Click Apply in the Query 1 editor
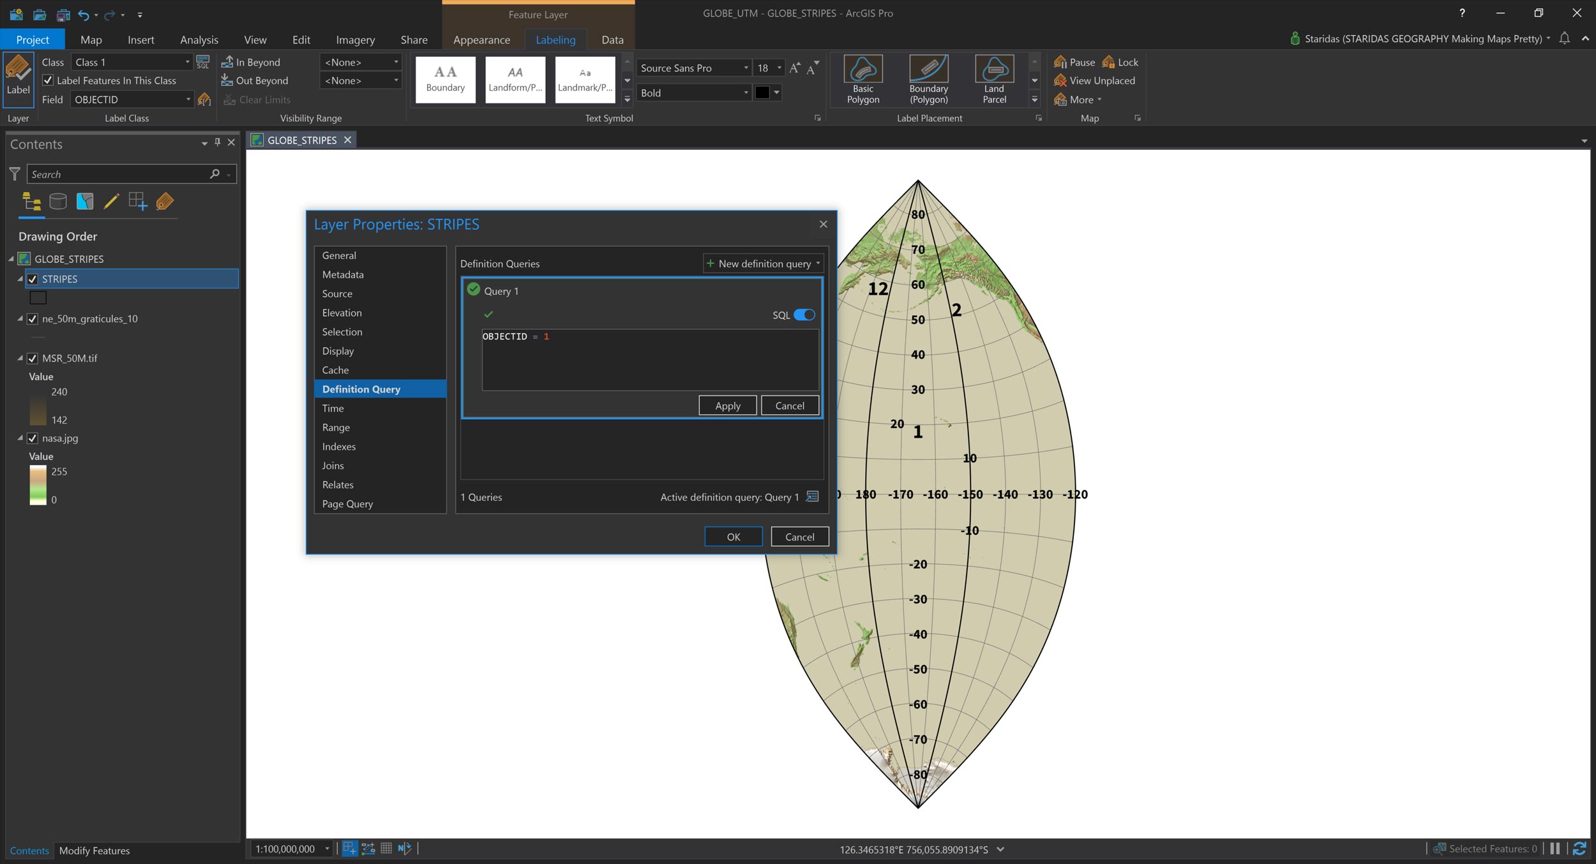1596x864 pixels. (727, 405)
